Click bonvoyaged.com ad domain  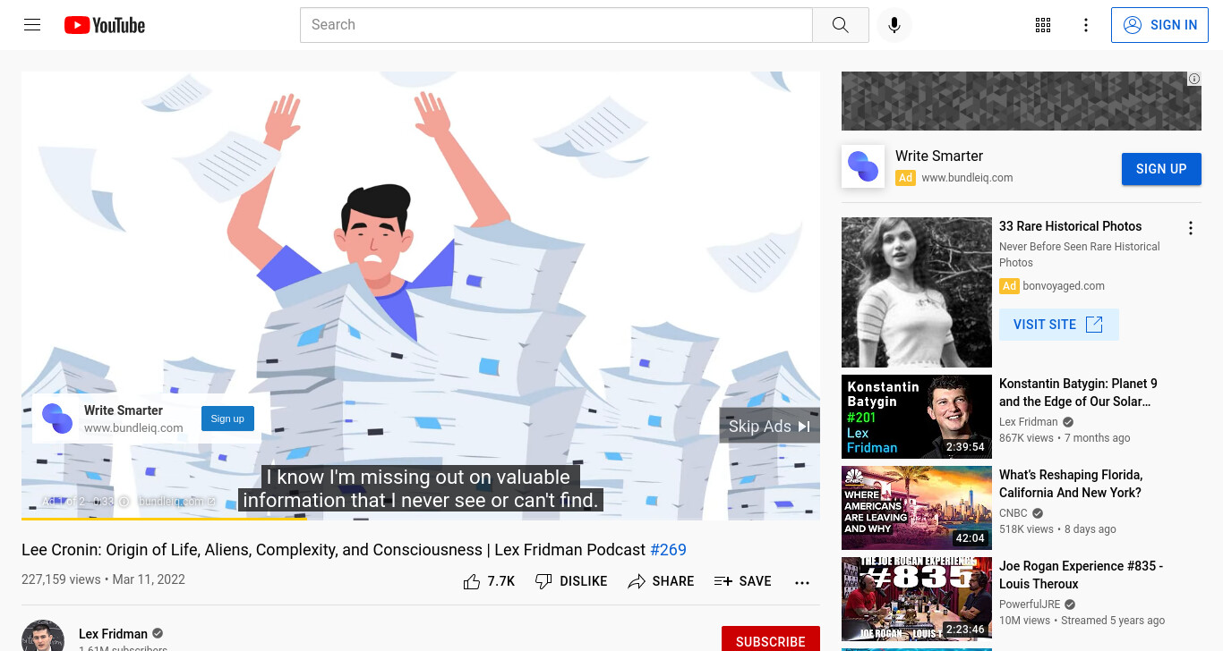(1064, 286)
